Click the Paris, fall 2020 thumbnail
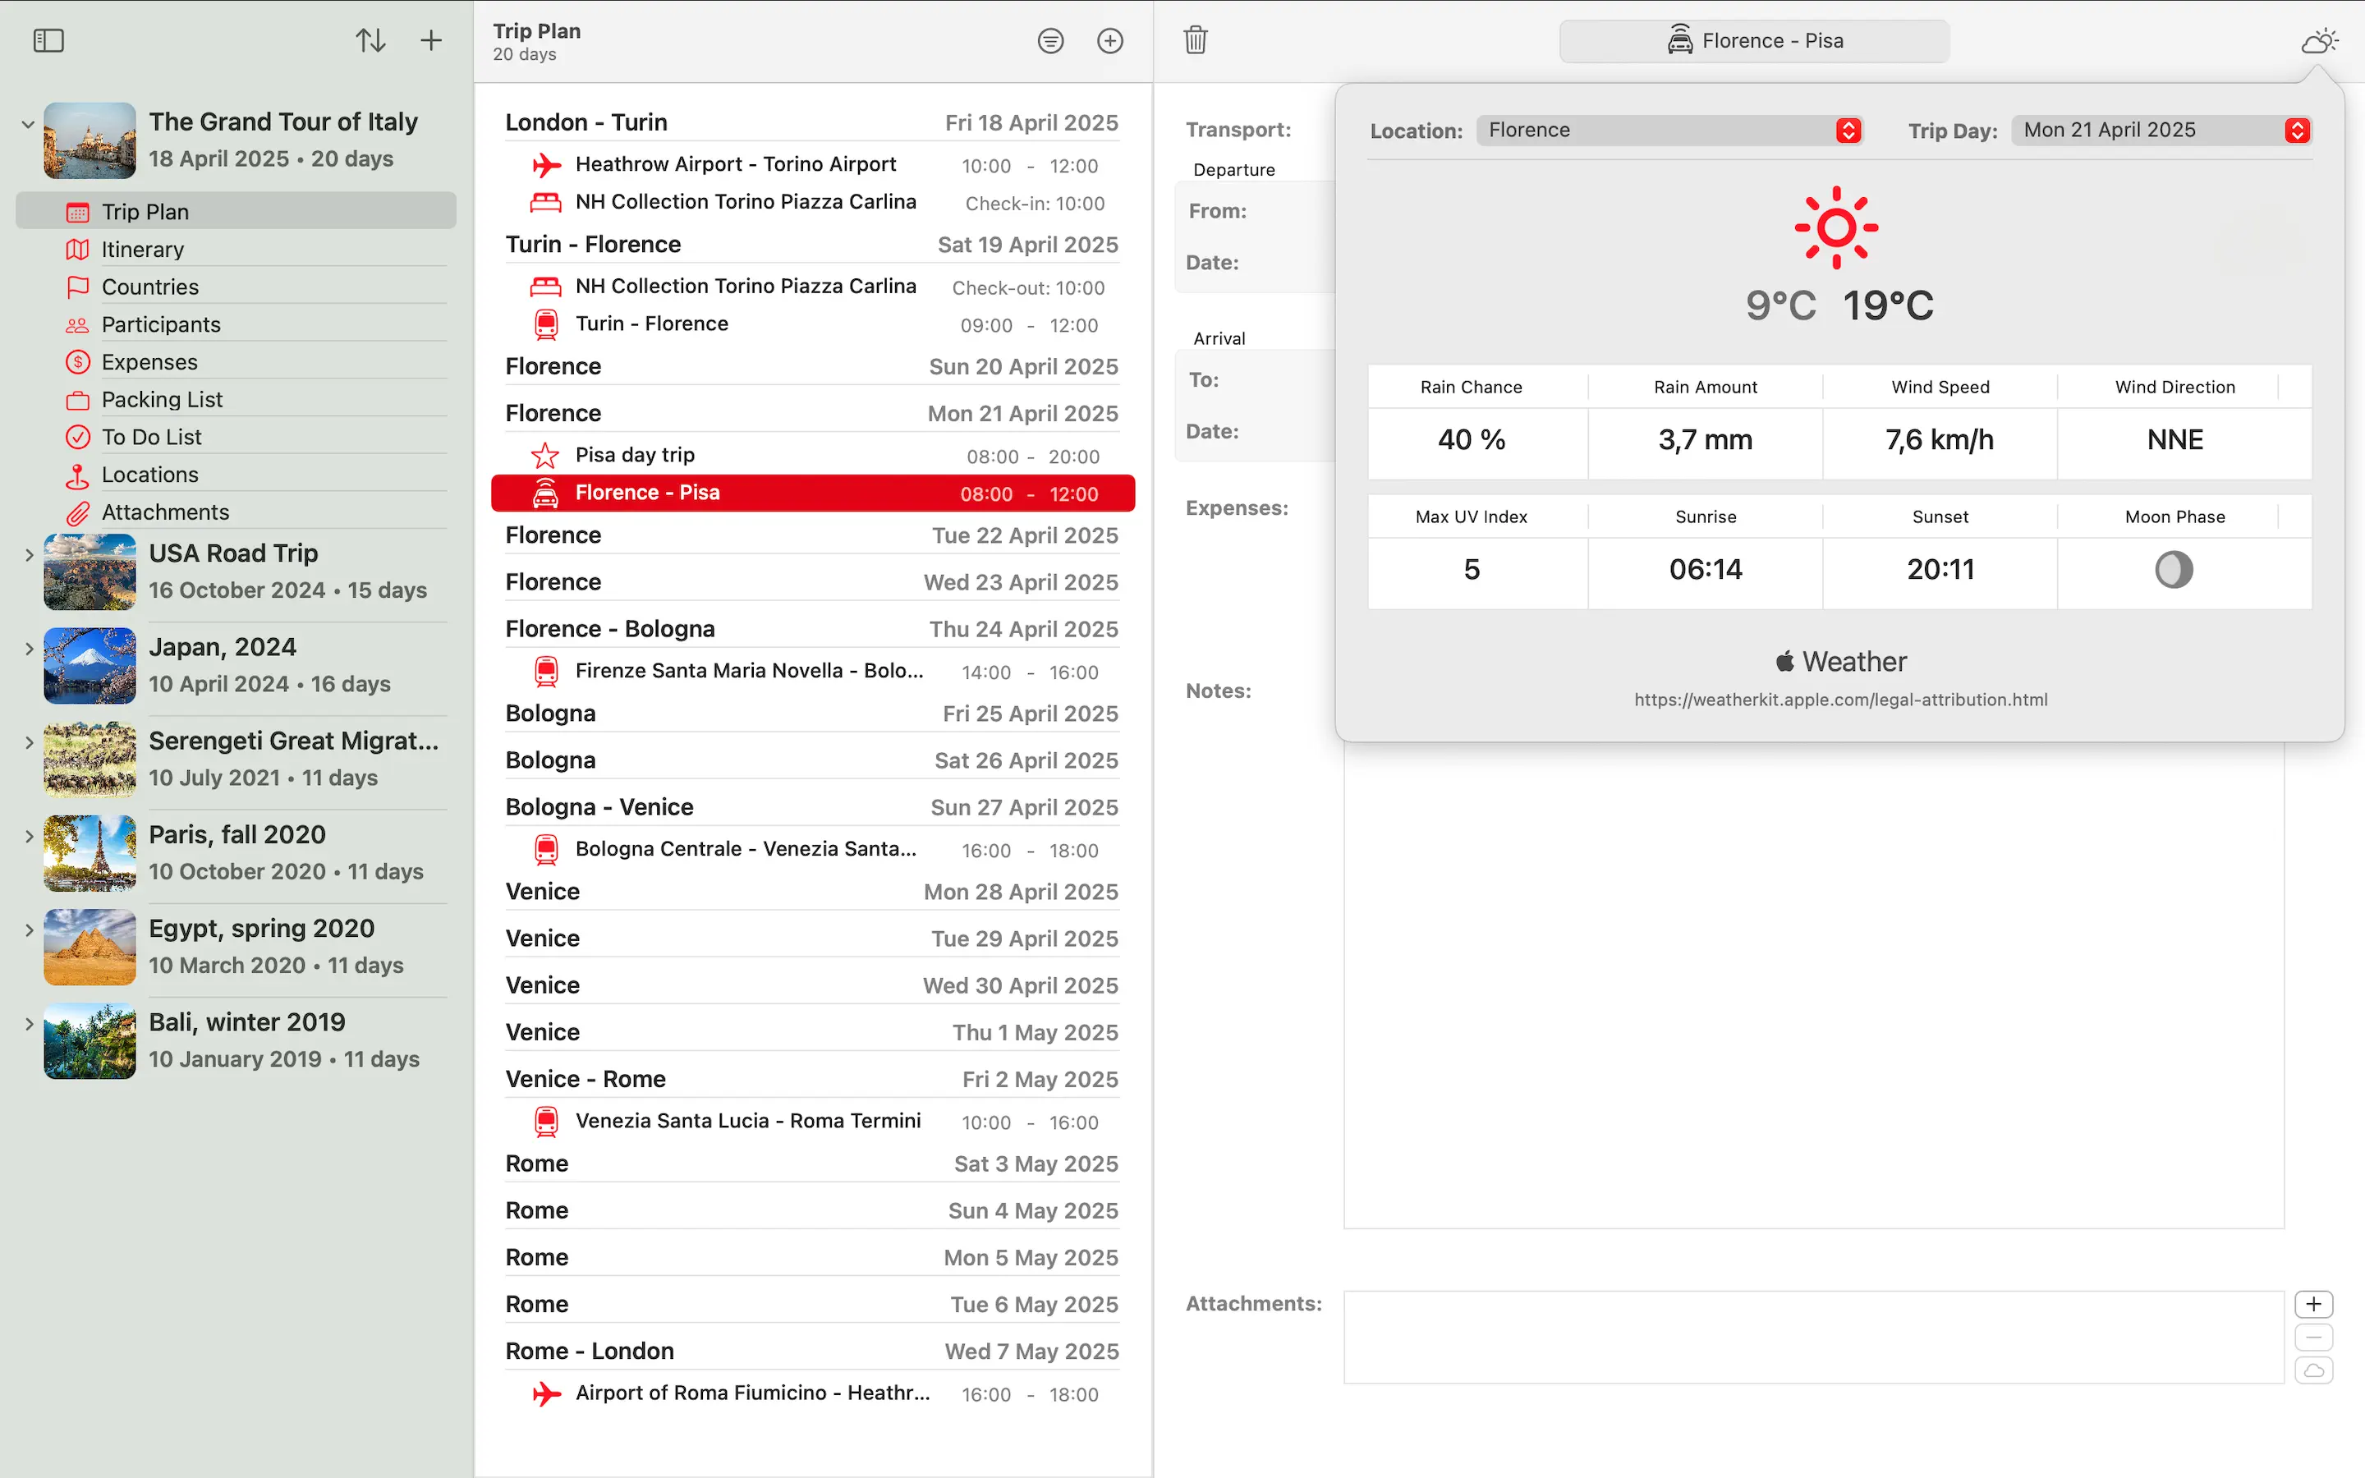The width and height of the screenshot is (2365, 1478). tap(90, 852)
